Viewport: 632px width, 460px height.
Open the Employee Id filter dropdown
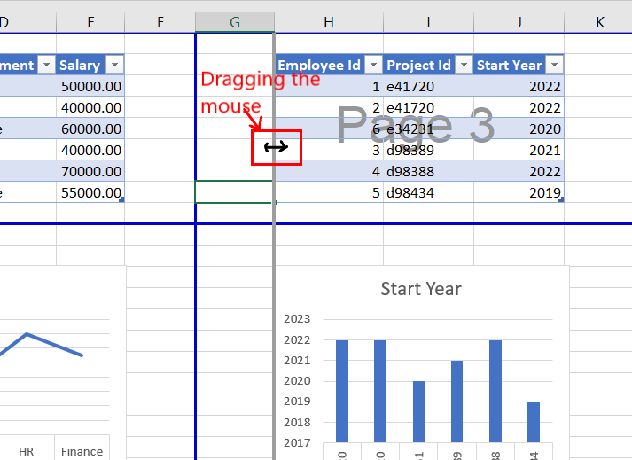373,65
